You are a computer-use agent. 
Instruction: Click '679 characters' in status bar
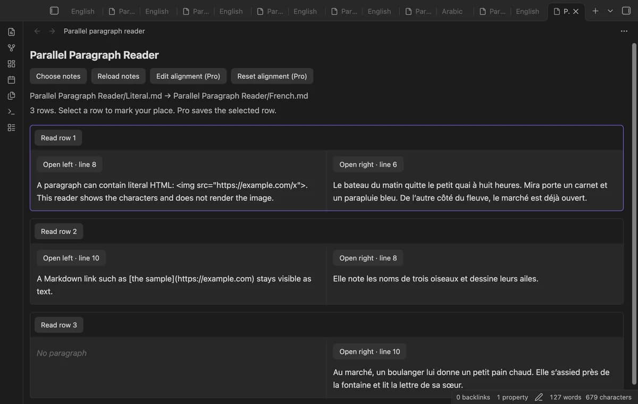[x=608, y=397]
